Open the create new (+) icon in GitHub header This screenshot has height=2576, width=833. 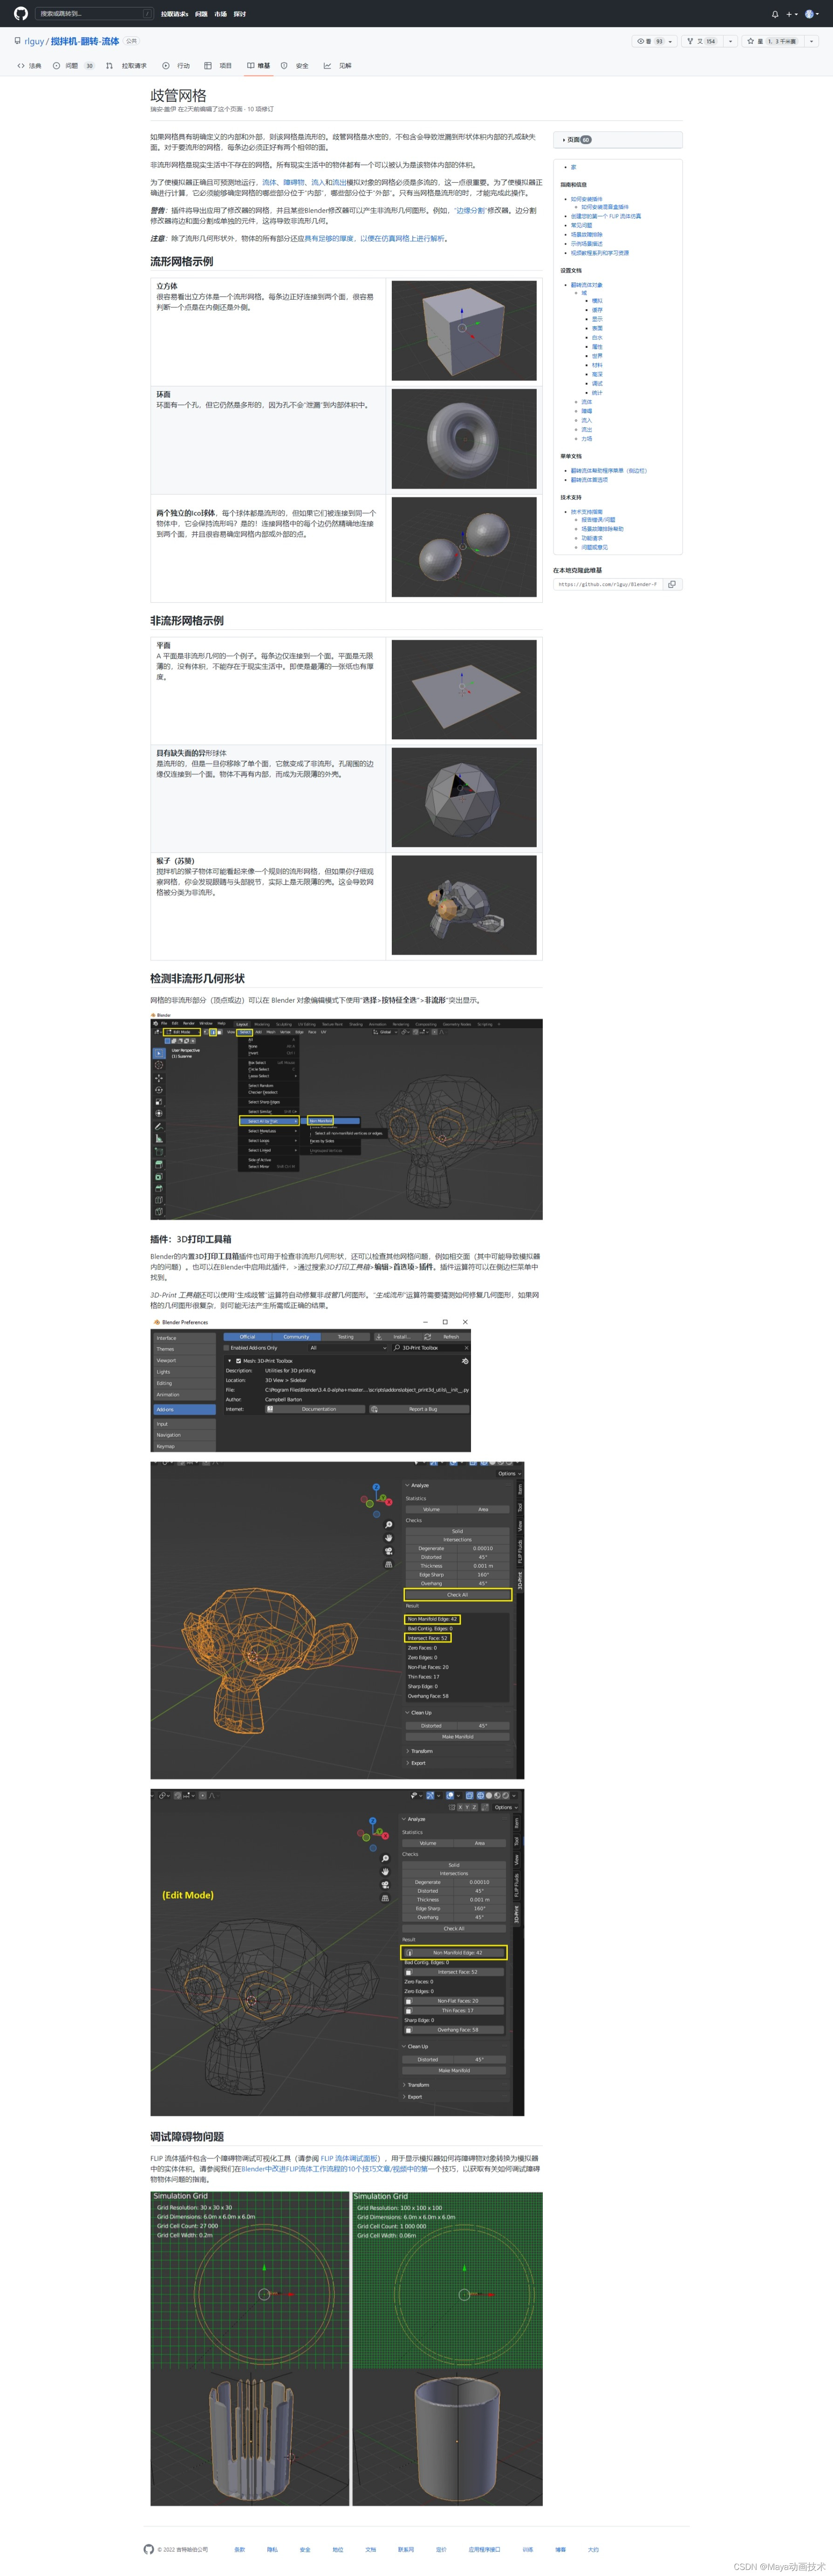[x=790, y=14]
